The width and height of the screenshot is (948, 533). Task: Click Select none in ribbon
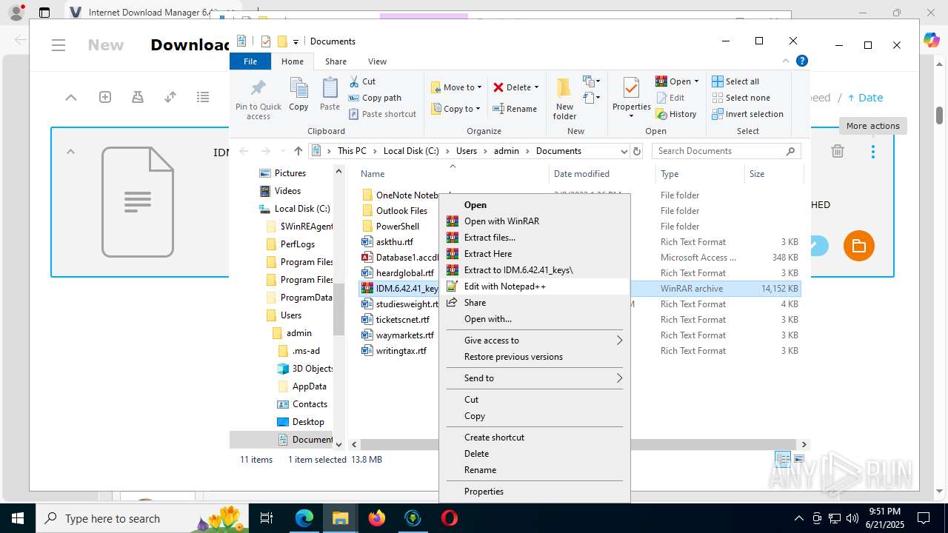[x=741, y=98]
